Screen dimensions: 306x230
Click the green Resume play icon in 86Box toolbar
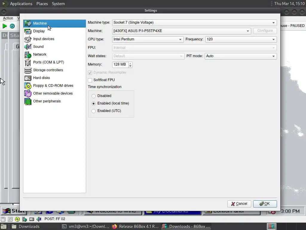tap(4, 26)
